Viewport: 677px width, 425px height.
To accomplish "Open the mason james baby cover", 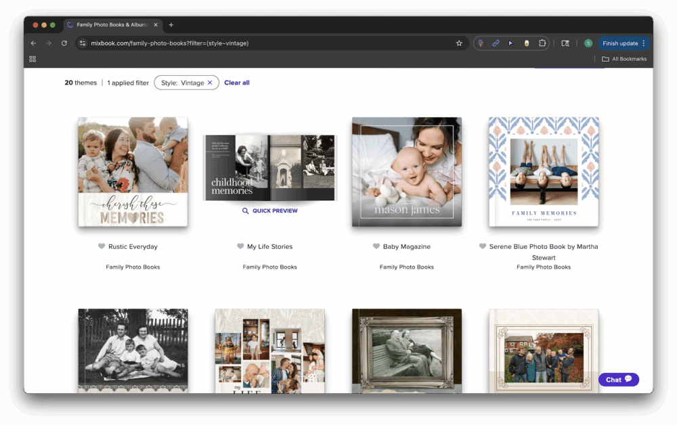I will point(407,172).
